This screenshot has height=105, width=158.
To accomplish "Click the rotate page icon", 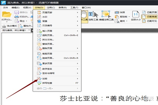I will 39,58.
